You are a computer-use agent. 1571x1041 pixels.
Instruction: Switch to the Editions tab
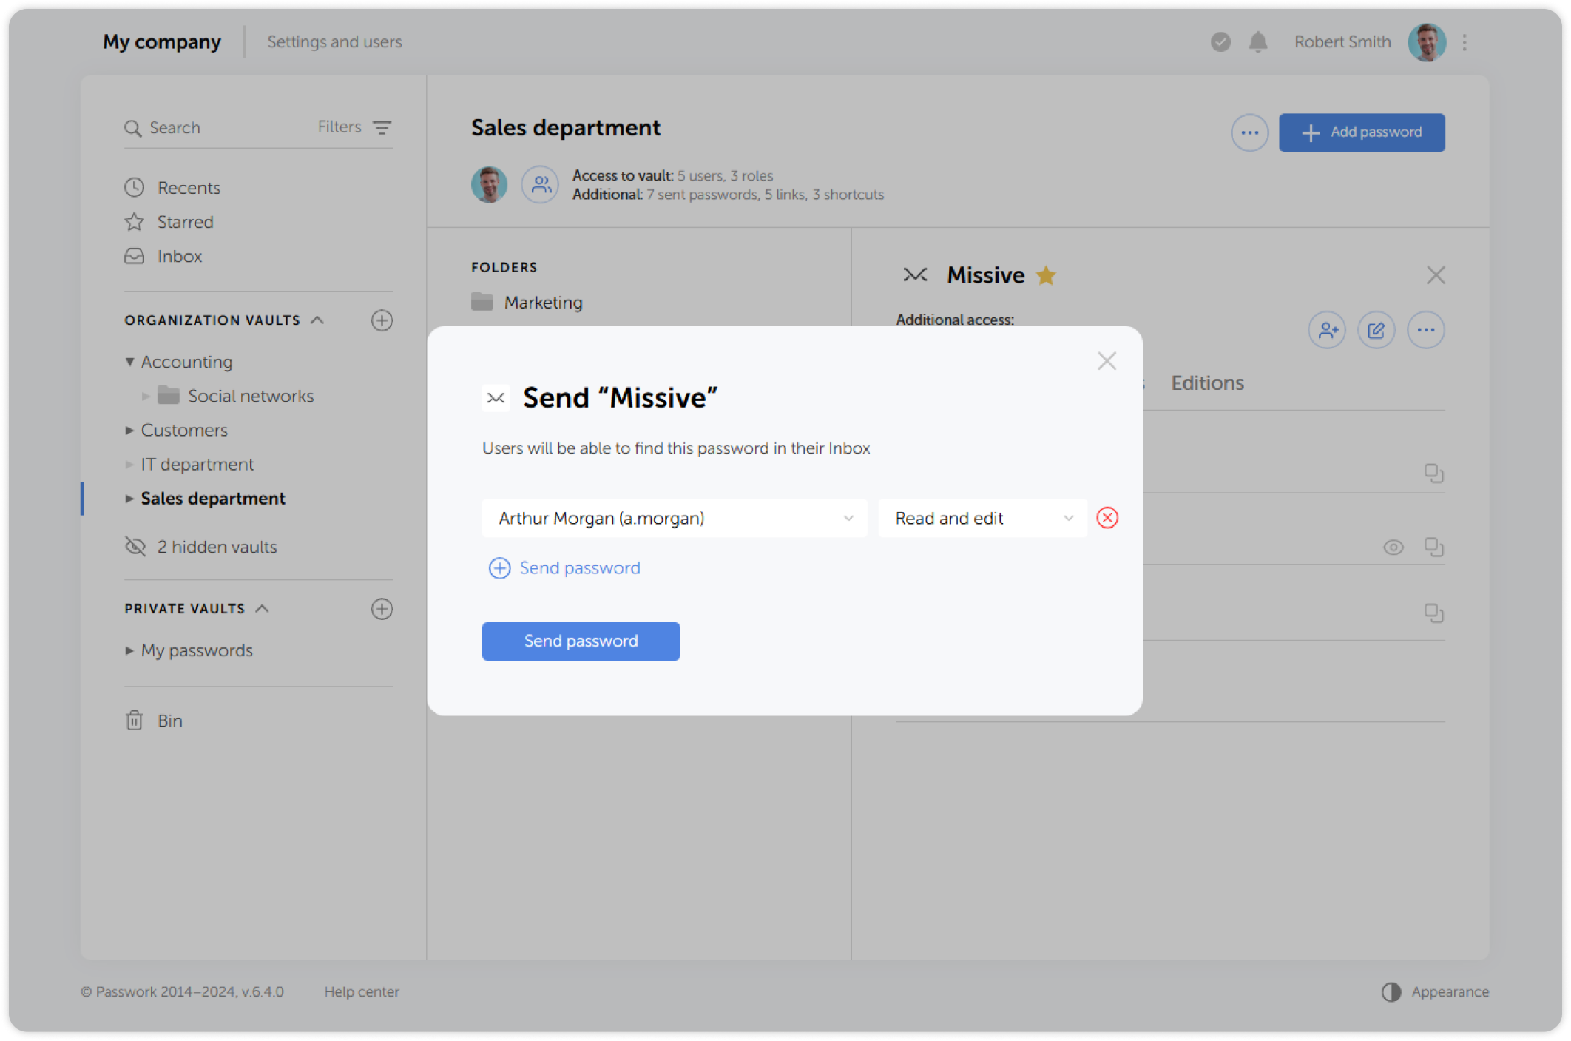(x=1207, y=383)
